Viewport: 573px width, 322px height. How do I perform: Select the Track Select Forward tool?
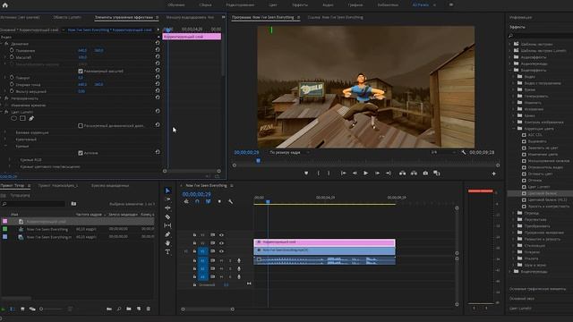[x=167, y=199]
